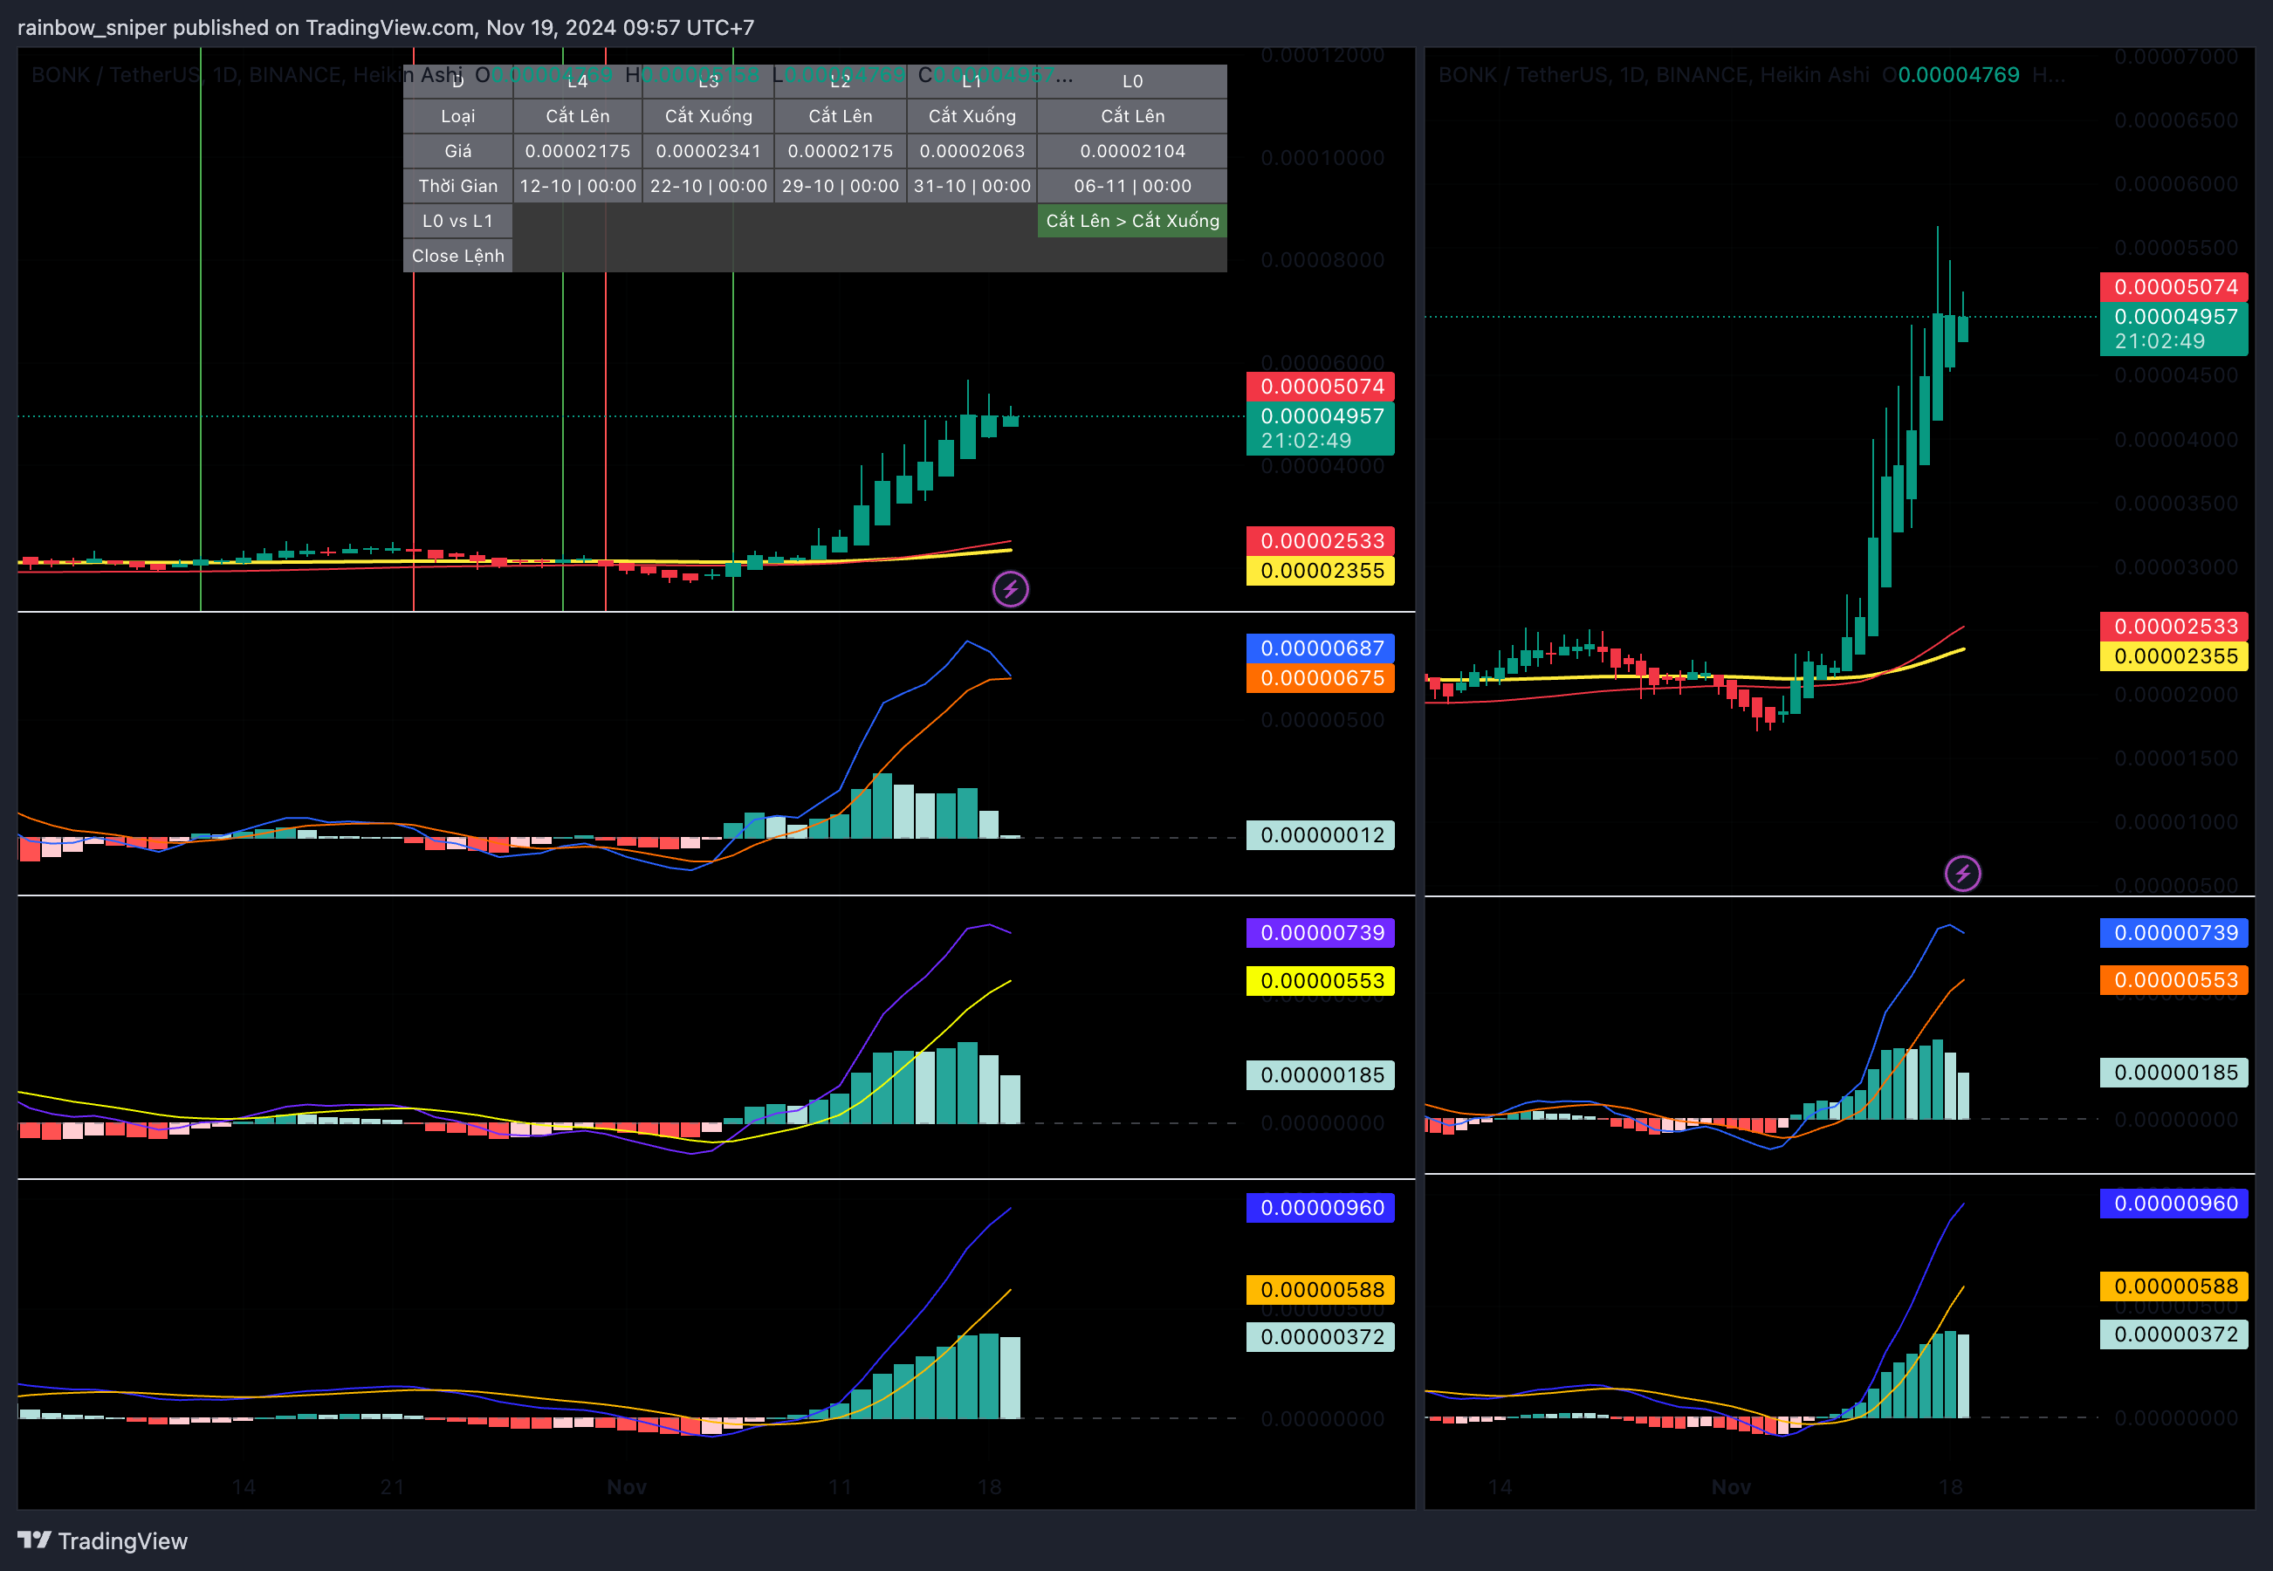2273x1571 pixels.
Task: Click the L0 column header in table
Action: [1132, 82]
